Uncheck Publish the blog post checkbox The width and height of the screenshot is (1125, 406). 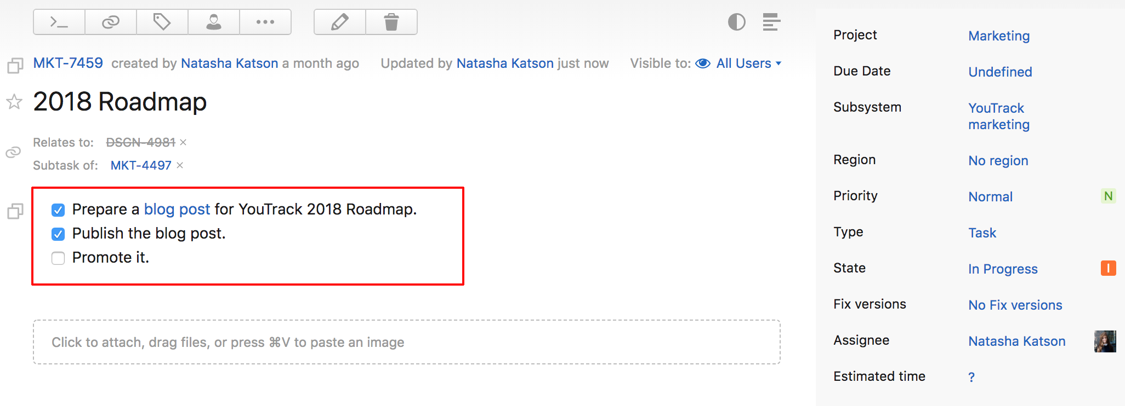pos(58,234)
